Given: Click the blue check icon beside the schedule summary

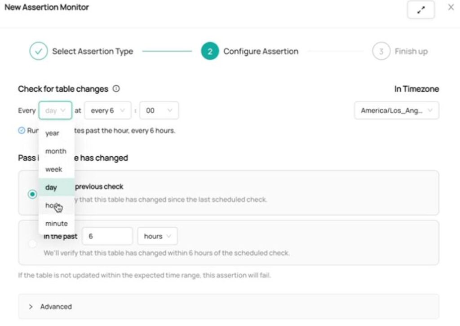Looking at the screenshot, I should tap(22, 131).
